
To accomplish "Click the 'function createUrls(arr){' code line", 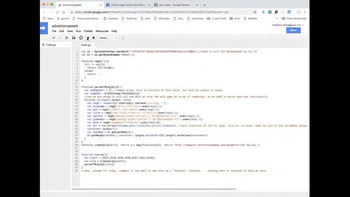I will (x=171, y=145).
